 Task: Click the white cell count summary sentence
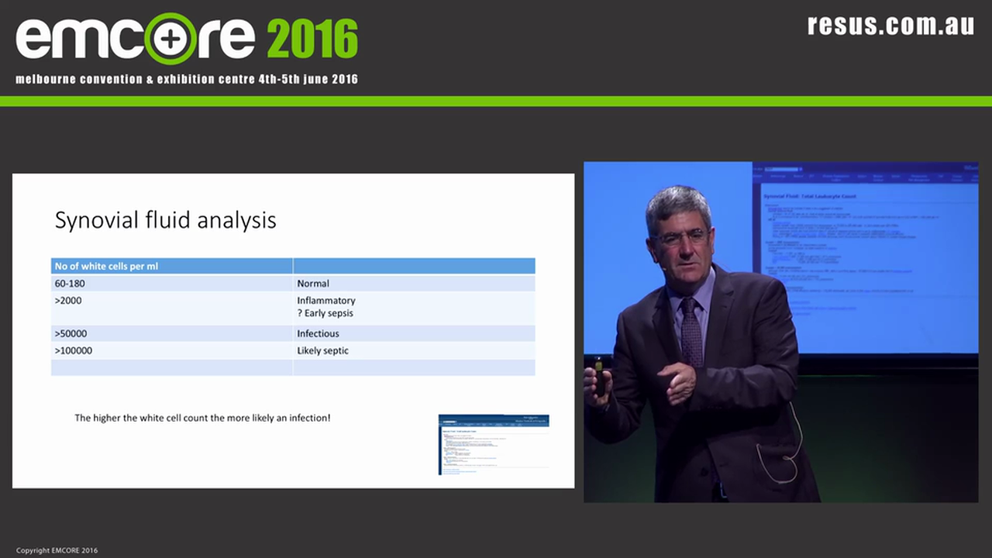(x=202, y=418)
